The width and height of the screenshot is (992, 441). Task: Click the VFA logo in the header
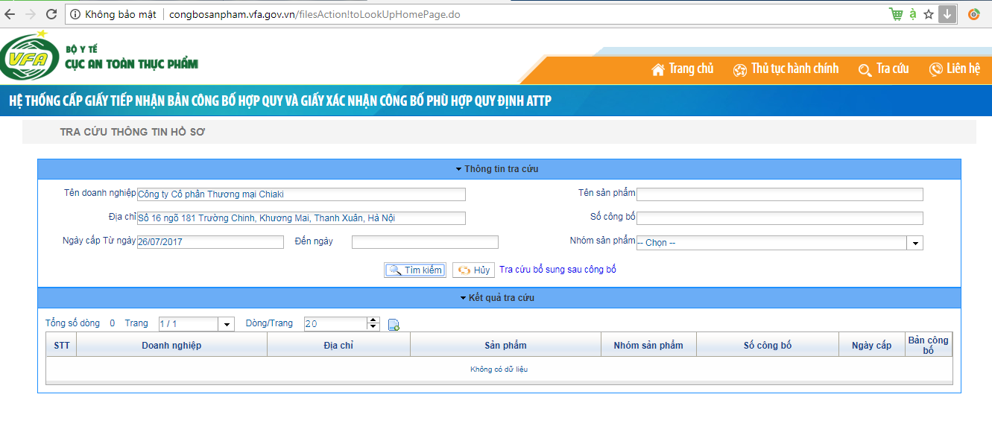pos(30,58)
